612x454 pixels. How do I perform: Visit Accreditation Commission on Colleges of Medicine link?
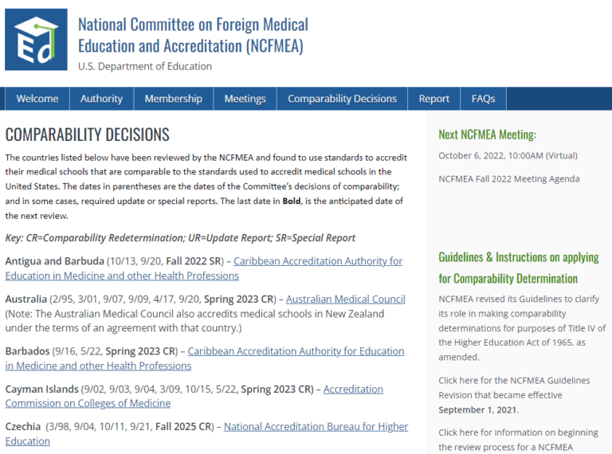pos(352,389)
